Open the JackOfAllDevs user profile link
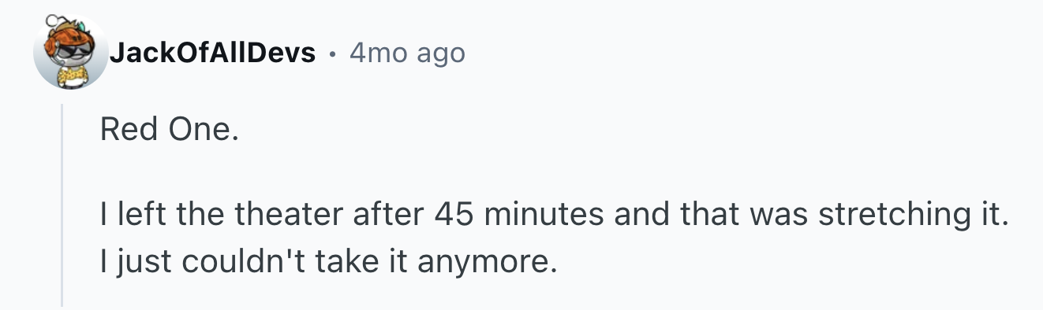 click(212, 53)
